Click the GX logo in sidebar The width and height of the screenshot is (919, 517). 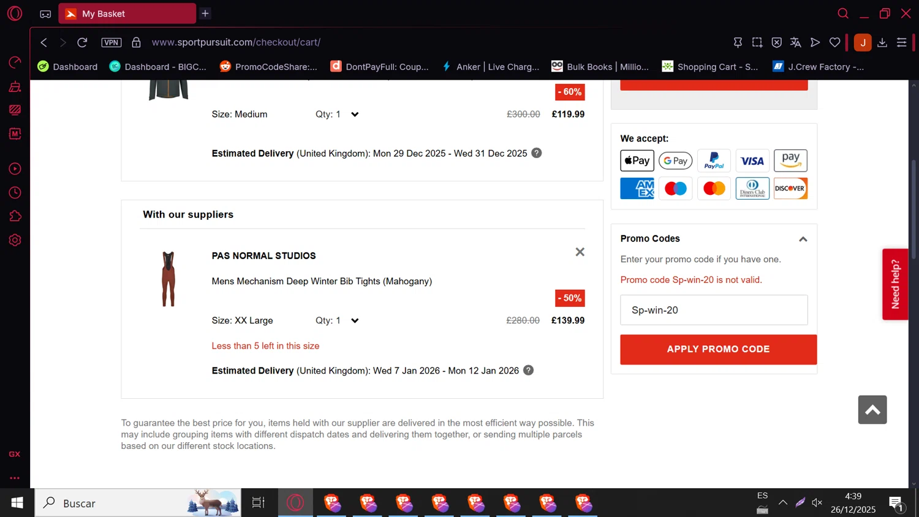coord(15,454)
